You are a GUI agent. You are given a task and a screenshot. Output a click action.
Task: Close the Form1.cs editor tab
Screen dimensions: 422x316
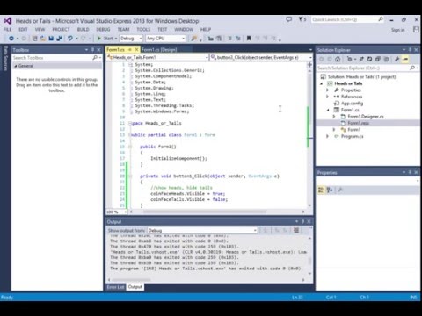(x=136, y=50)
